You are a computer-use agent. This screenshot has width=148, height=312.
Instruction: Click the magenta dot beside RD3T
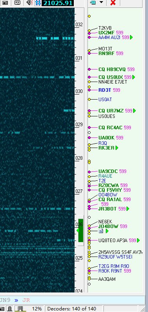tap(89, 90)
